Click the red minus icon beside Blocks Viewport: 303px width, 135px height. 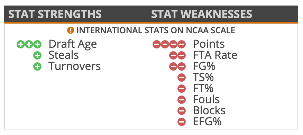point(182,111)
